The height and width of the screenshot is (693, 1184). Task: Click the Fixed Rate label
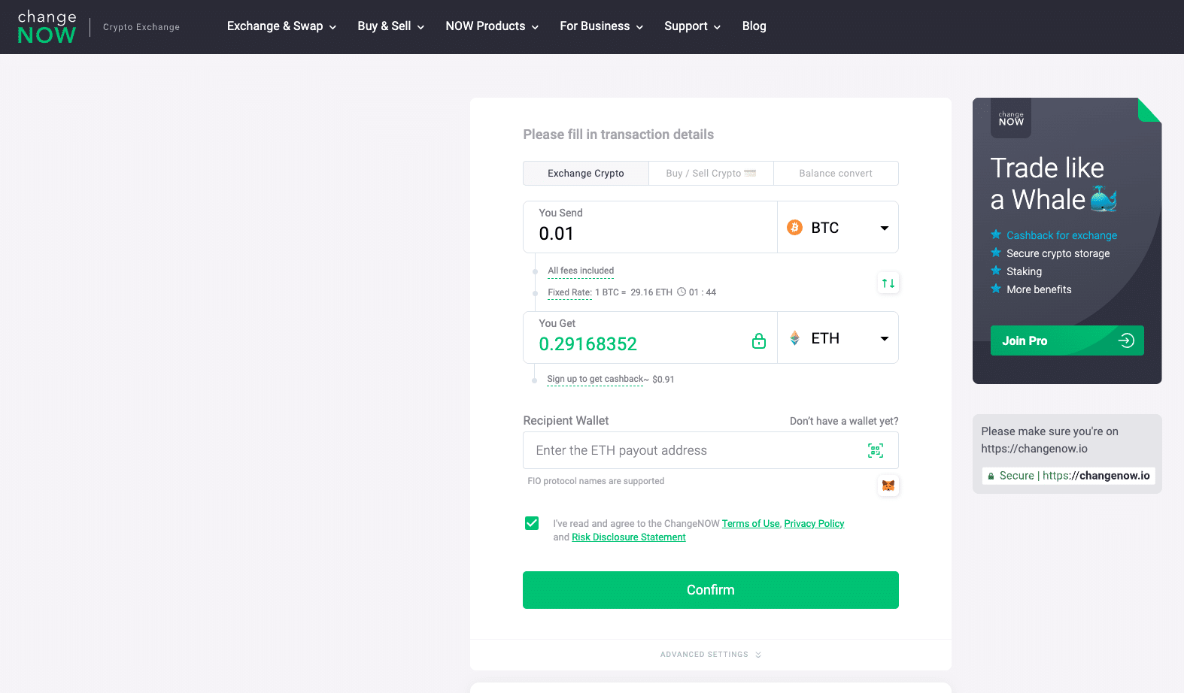tap(569, 292)
